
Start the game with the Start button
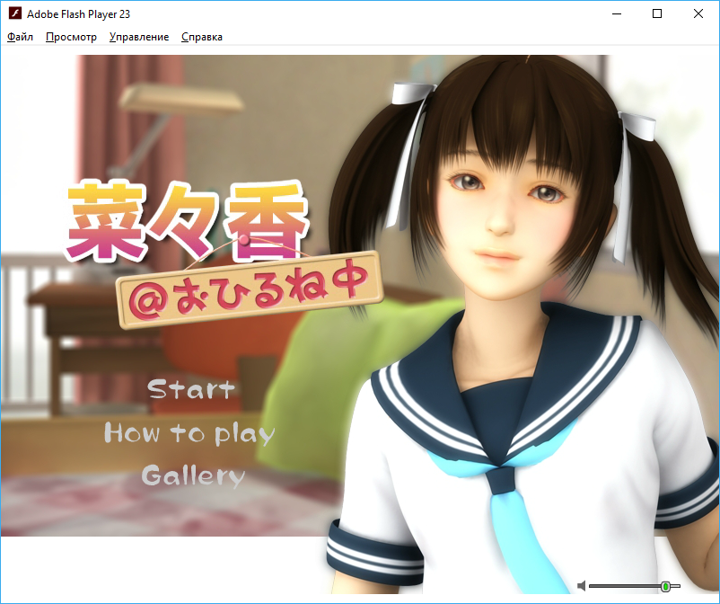(x=190, y=389)
